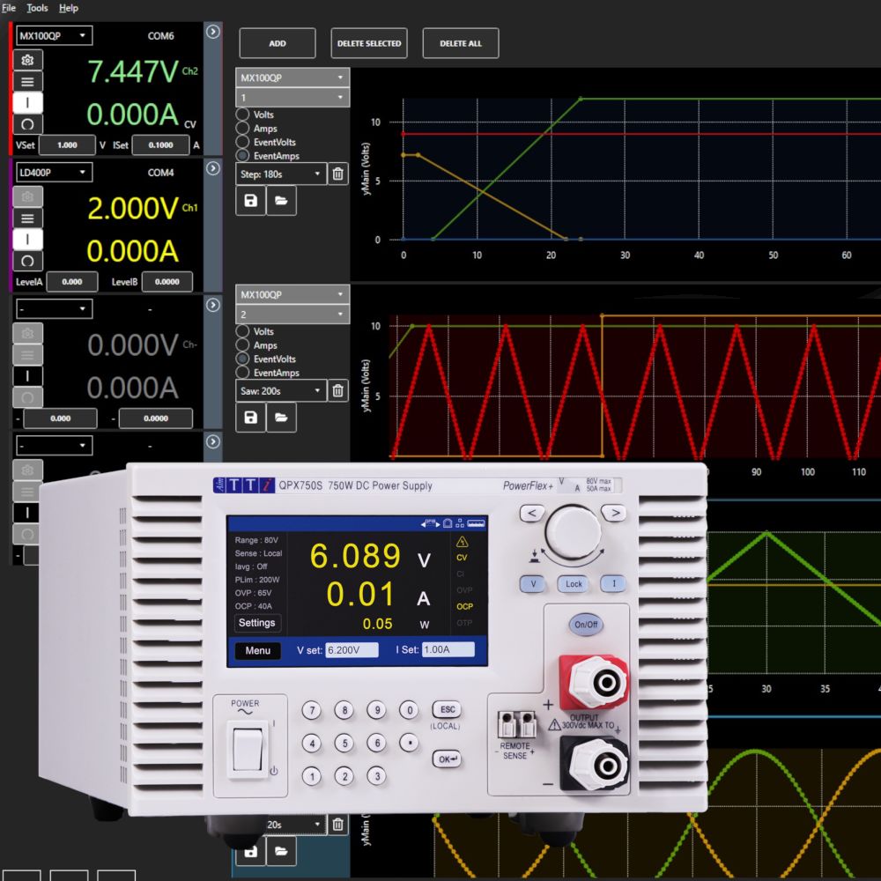Image resolution: width=881 pixels, height=881 pixels.
Task: Open the LD400P device dropdown
Action: click(53, 173)
